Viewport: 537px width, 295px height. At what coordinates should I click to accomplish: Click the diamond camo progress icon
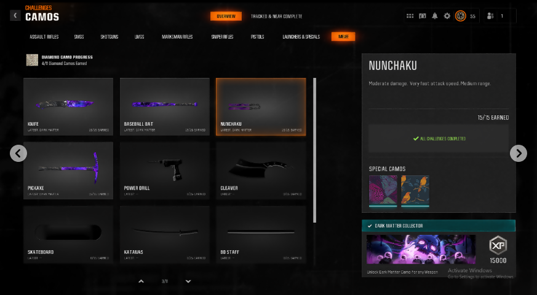[x=32, y=59]
